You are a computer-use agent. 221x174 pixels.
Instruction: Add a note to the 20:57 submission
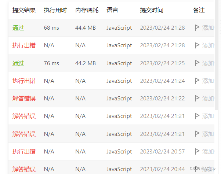(x=208, y=152)
